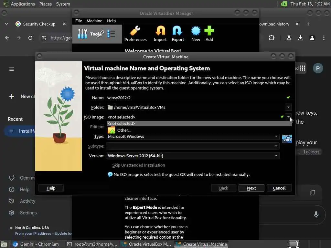
Task: Click the Next button
Action: point(251,188)
